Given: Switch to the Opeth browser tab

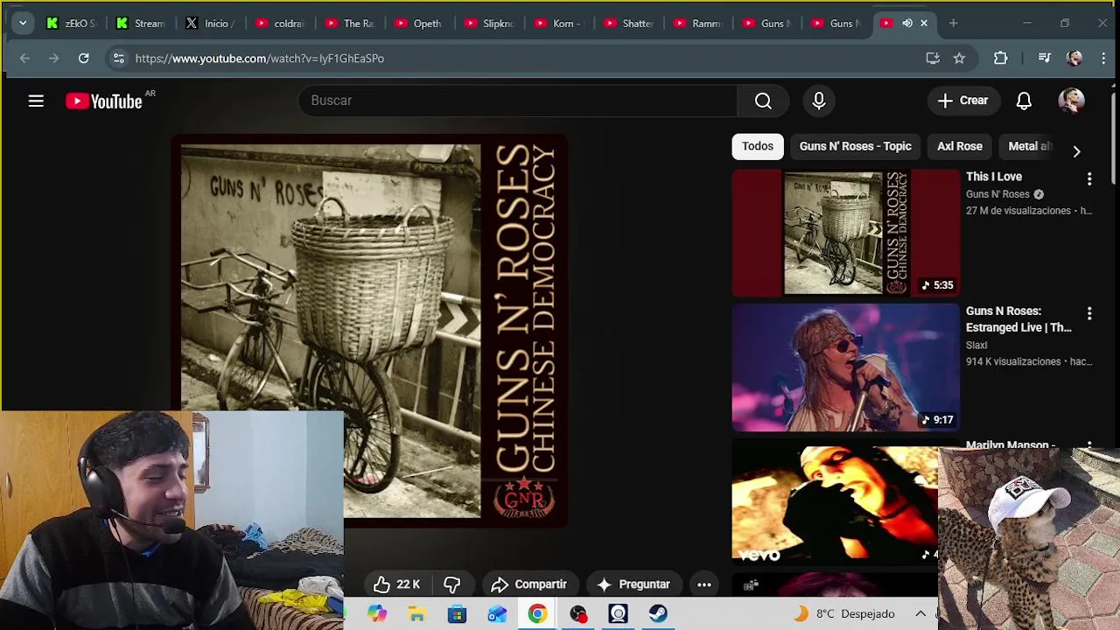Looking at the screenshot, I should click(418, 24).
